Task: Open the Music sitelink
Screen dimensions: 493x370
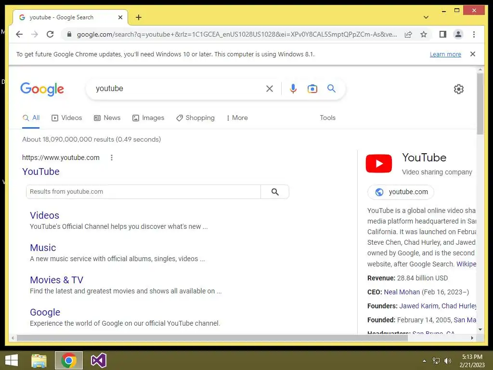Action: click(43, 248)
